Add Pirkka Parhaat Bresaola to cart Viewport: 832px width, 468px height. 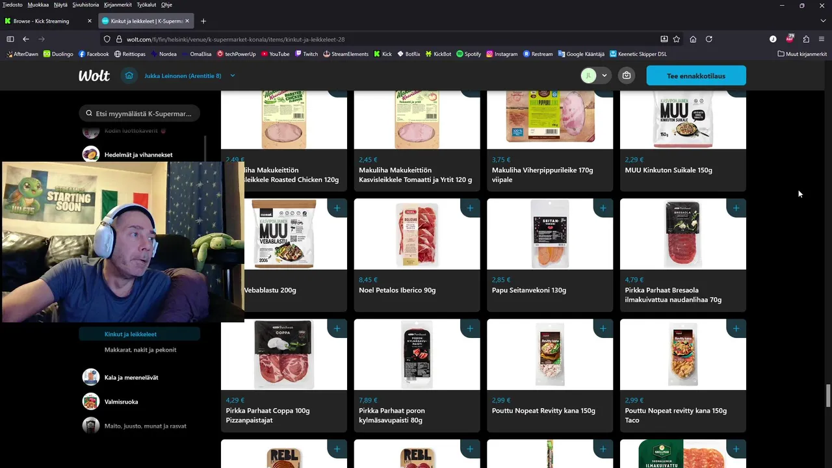coord(736,208)
